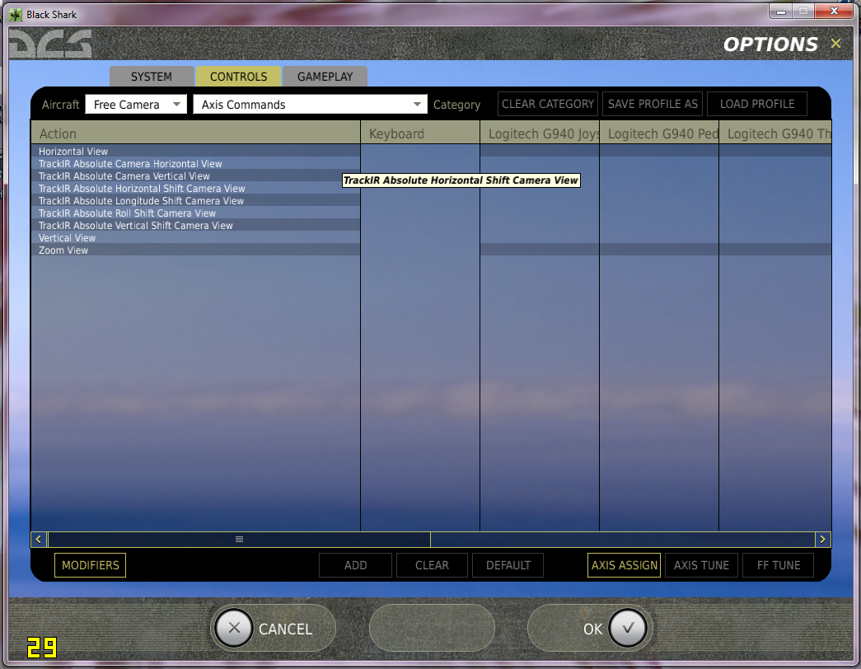The width and height of the screenshot is (861, 669).
Task: Click the Black Shark title bar icon
Action: pyautogui.click(x=16, y=15)
